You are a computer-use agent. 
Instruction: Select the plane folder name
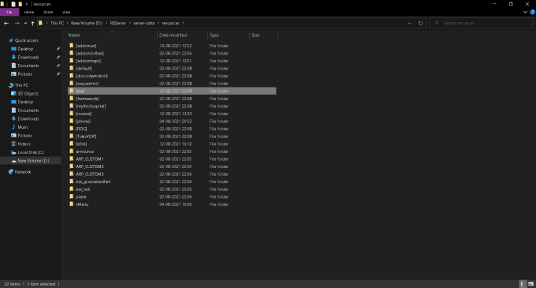point(81,196)
